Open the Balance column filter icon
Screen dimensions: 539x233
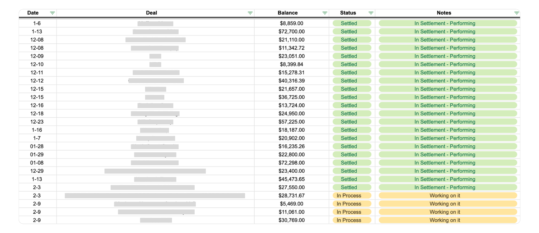tap(324, 13)
